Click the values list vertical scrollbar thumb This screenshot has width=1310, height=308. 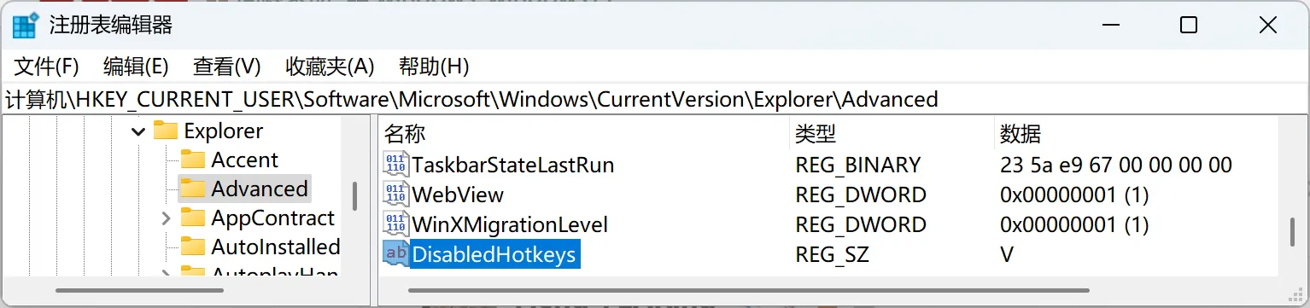[1293, 232]
